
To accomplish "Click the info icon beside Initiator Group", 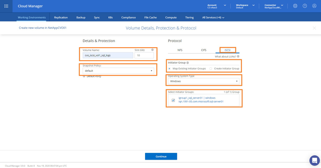I will [187, 63].
